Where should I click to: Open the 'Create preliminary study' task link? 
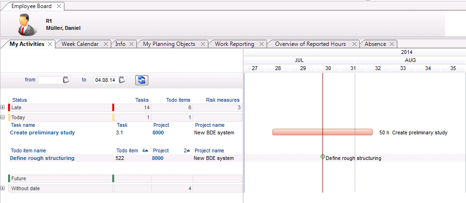point(43,132)
